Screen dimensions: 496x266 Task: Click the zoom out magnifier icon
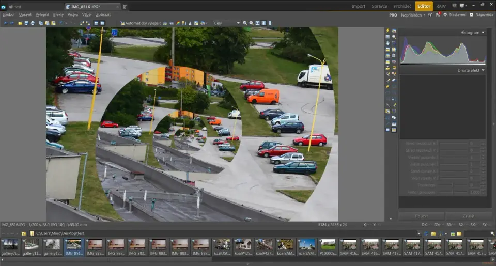point(251,23)
